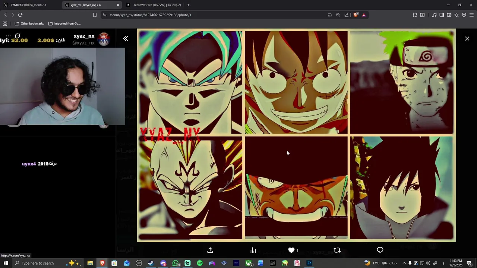Switch to the THAMER (@Tha_mer0) tab
The width and height of the screenshot is (477, 268).
(30, 5)
